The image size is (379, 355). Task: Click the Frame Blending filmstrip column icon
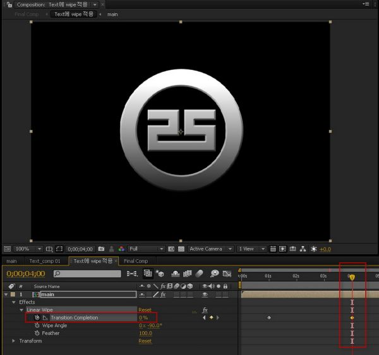tap(170, 286)
